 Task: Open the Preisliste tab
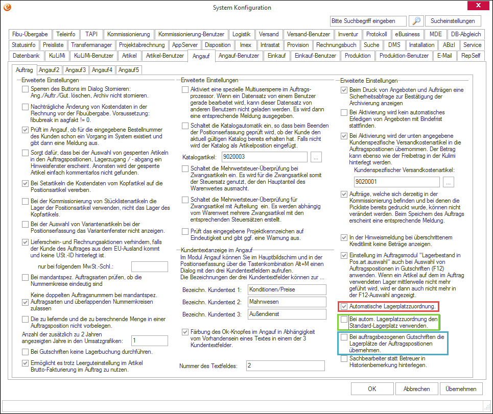(53, 45)
